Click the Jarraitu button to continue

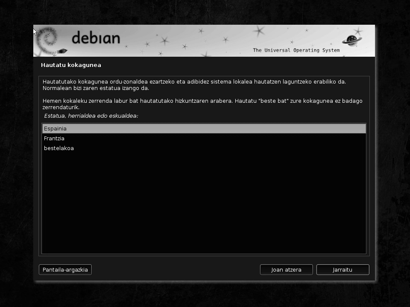pyautogui.click(x=343, y=269)
